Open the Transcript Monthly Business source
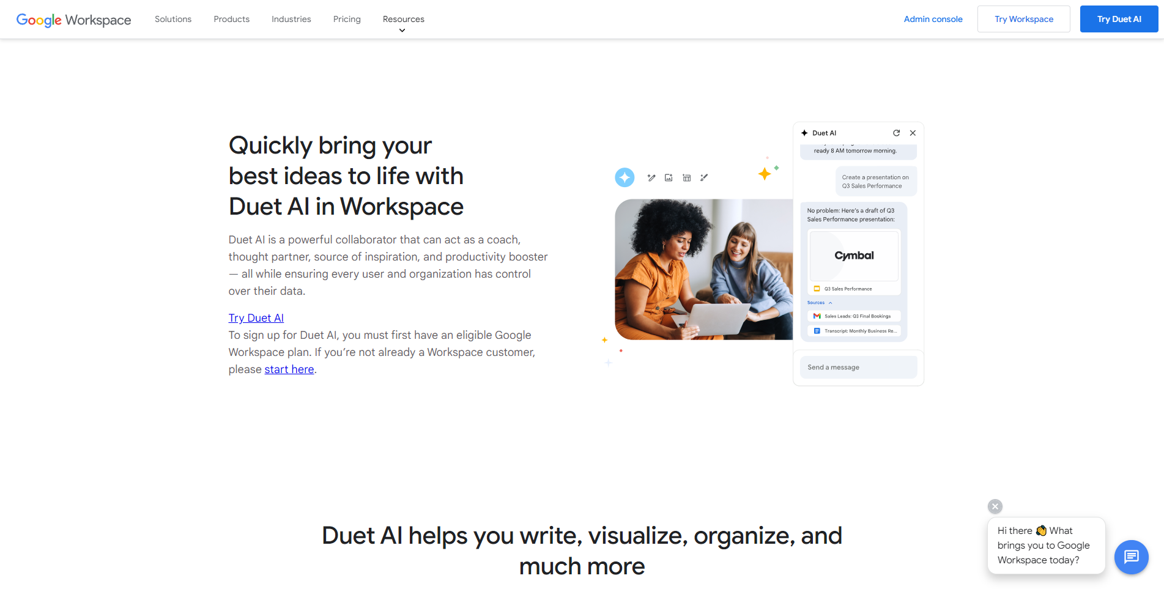The height and width of the screenshot is (589, 1164). click(854, 331)
